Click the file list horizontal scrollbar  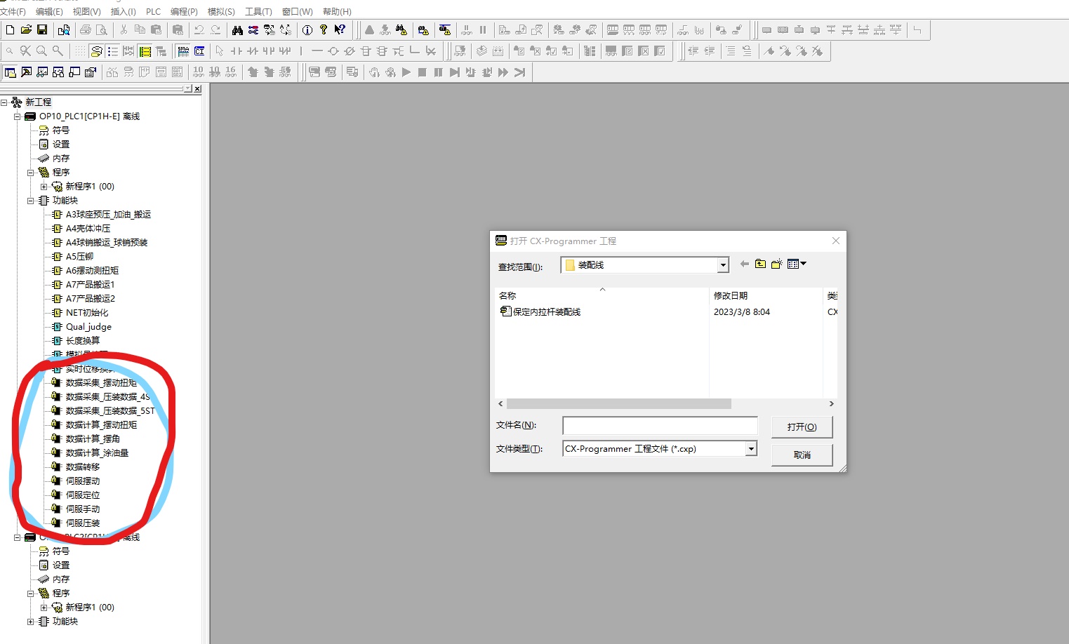point(618,404)
